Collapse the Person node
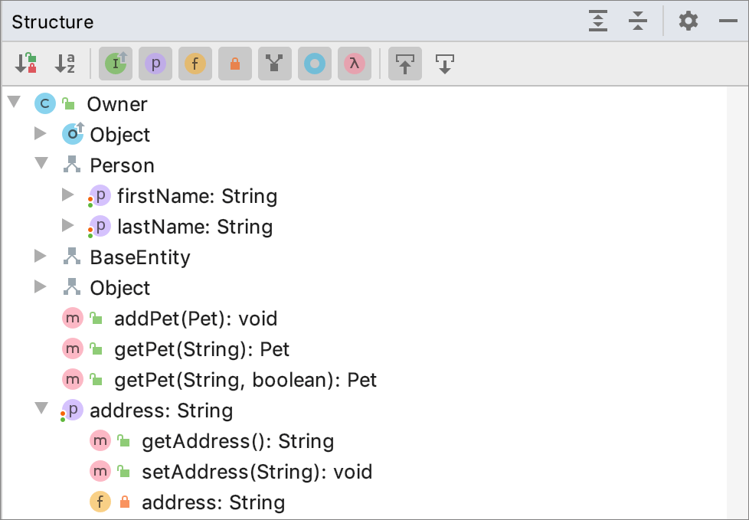This screenshot has height=520, width=749. pyautogui.click(x=41, y=165)
